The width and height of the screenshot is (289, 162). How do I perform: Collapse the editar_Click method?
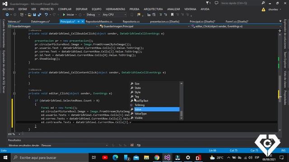[x=14, y=94]
